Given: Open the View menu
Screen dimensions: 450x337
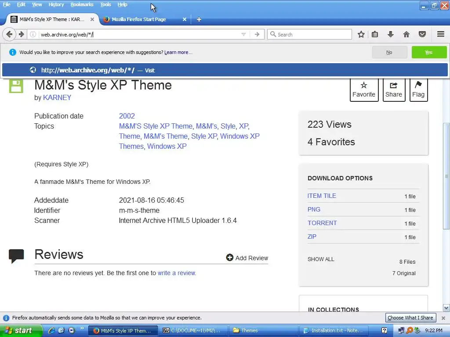Looking at the screenshot, I should coord(37,4).
